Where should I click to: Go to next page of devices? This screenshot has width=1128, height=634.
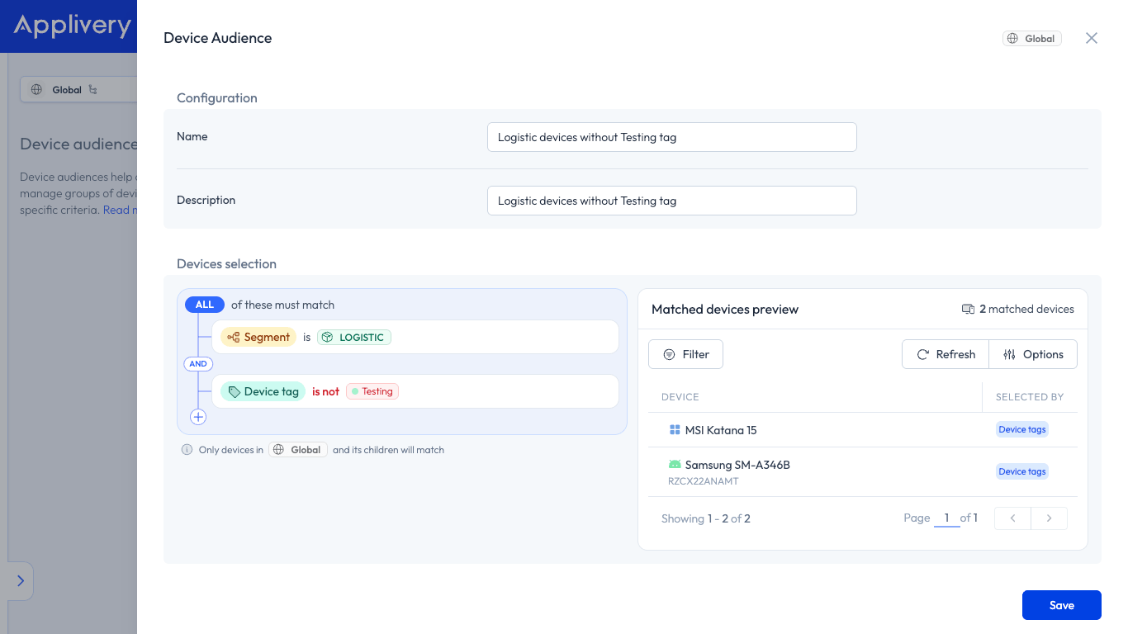coord(1050,518)
